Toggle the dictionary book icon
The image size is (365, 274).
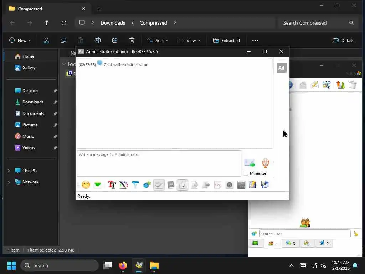pos(171,185)
